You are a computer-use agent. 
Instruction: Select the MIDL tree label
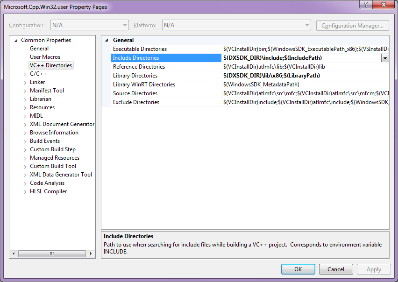point(36,115)
